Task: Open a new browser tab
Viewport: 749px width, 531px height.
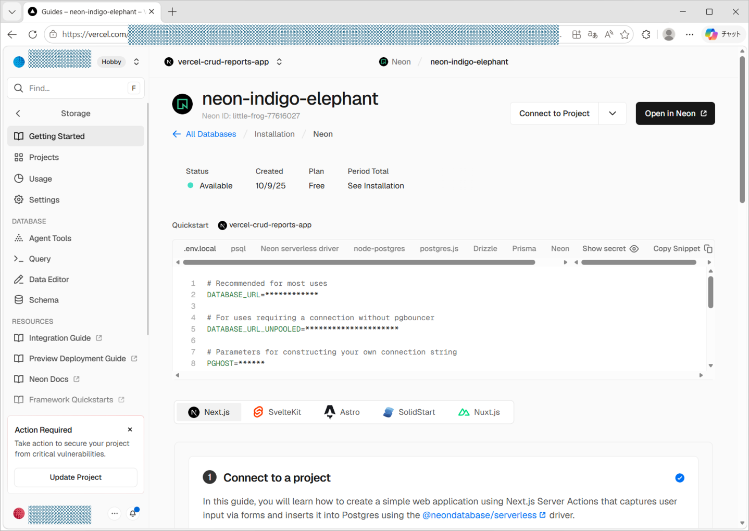Action: pyautogui.click(x=172, y=11)
